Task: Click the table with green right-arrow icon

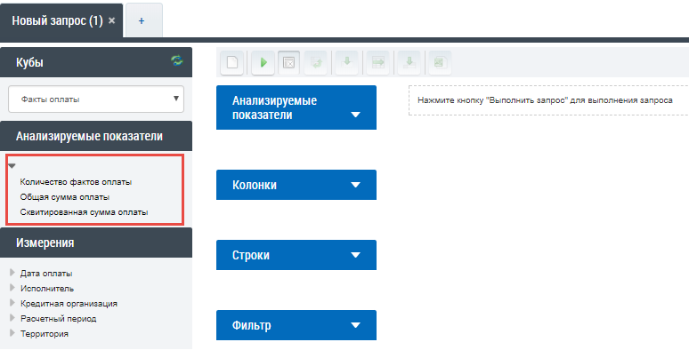Action: [378, 63]
